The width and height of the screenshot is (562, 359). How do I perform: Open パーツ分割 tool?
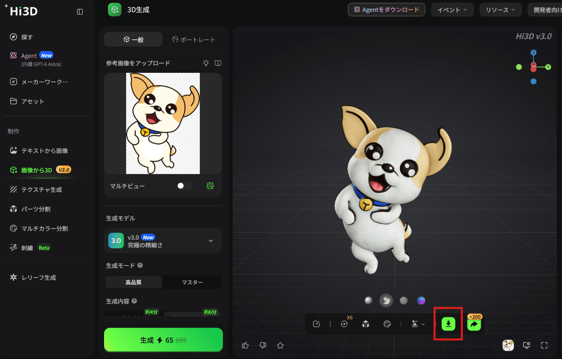point(30,209)
